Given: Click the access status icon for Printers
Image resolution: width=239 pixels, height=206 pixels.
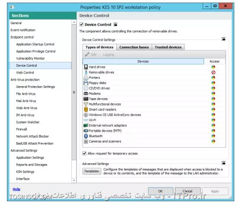Looking at the screenshot, I should [x=213, y=77].
